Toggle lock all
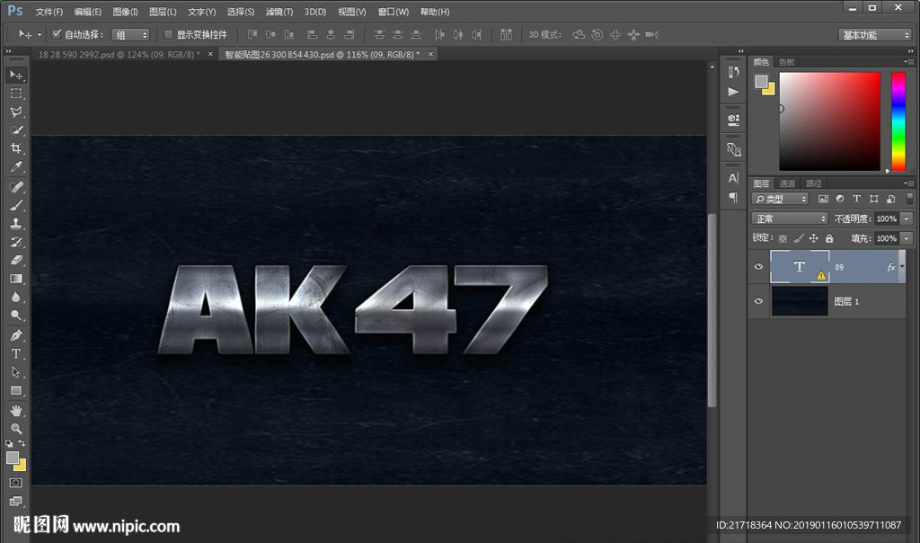The image size is (920, 543). point(829,238)
